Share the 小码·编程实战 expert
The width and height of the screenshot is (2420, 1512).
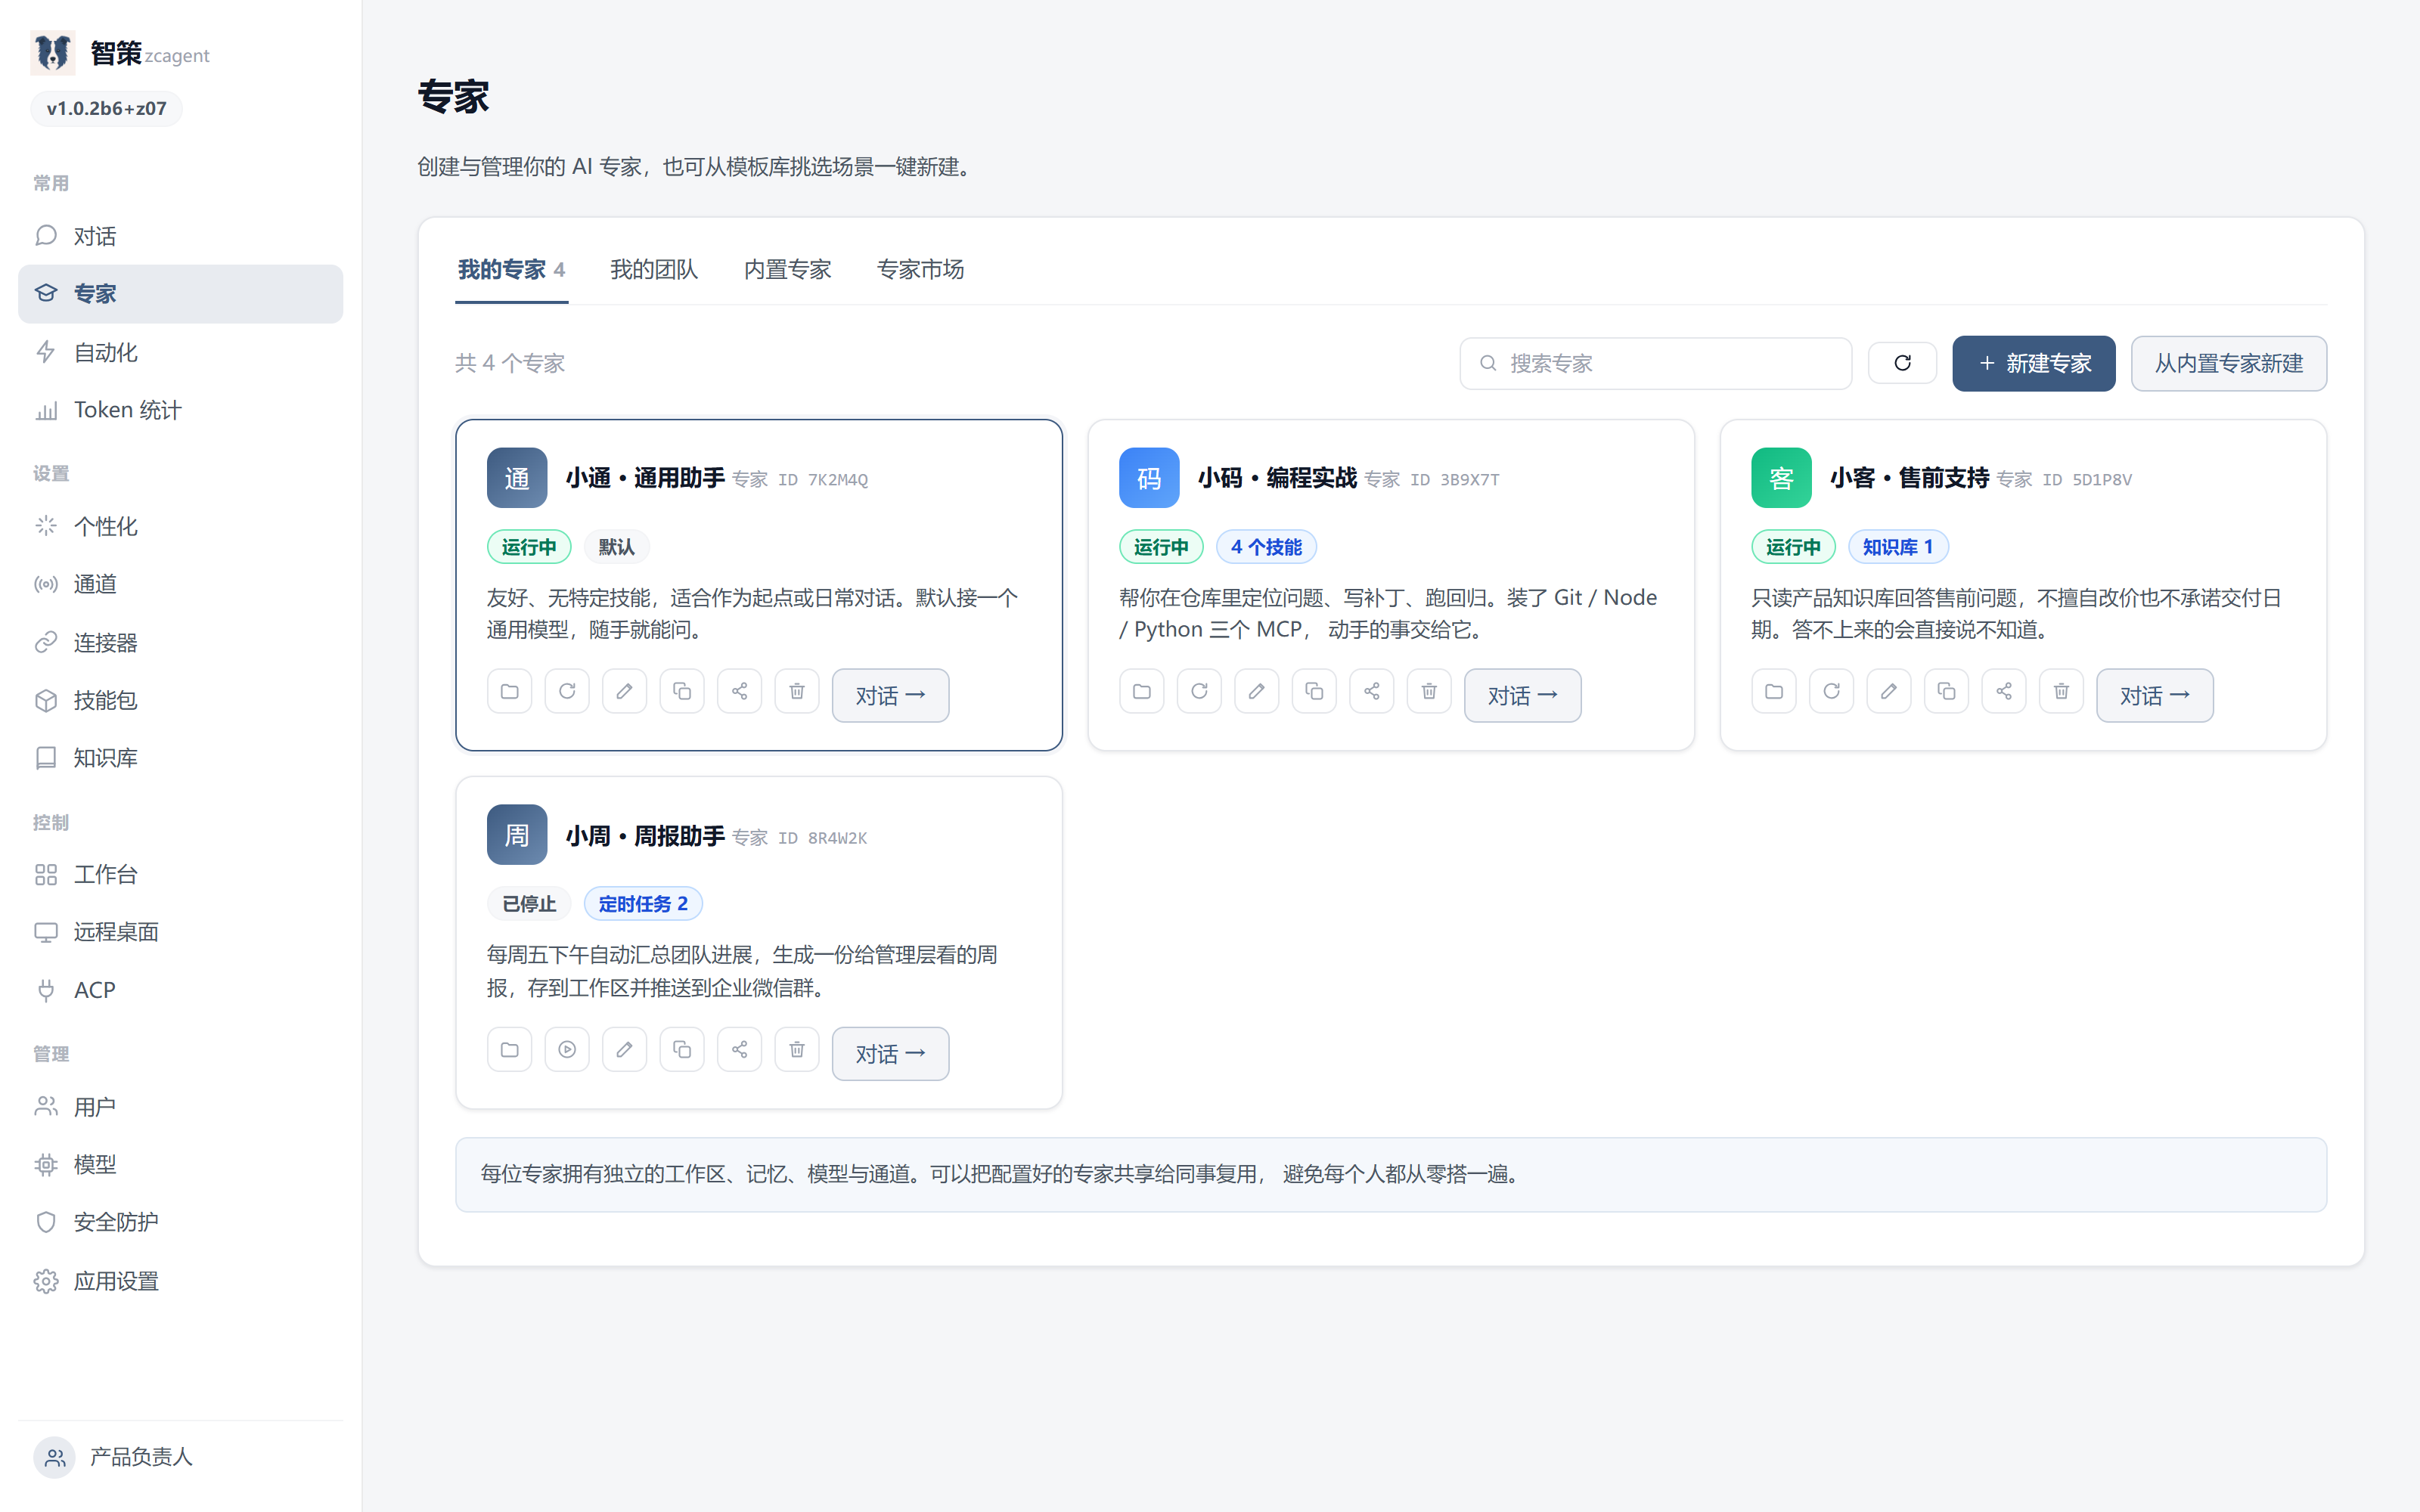(1371, 691)
